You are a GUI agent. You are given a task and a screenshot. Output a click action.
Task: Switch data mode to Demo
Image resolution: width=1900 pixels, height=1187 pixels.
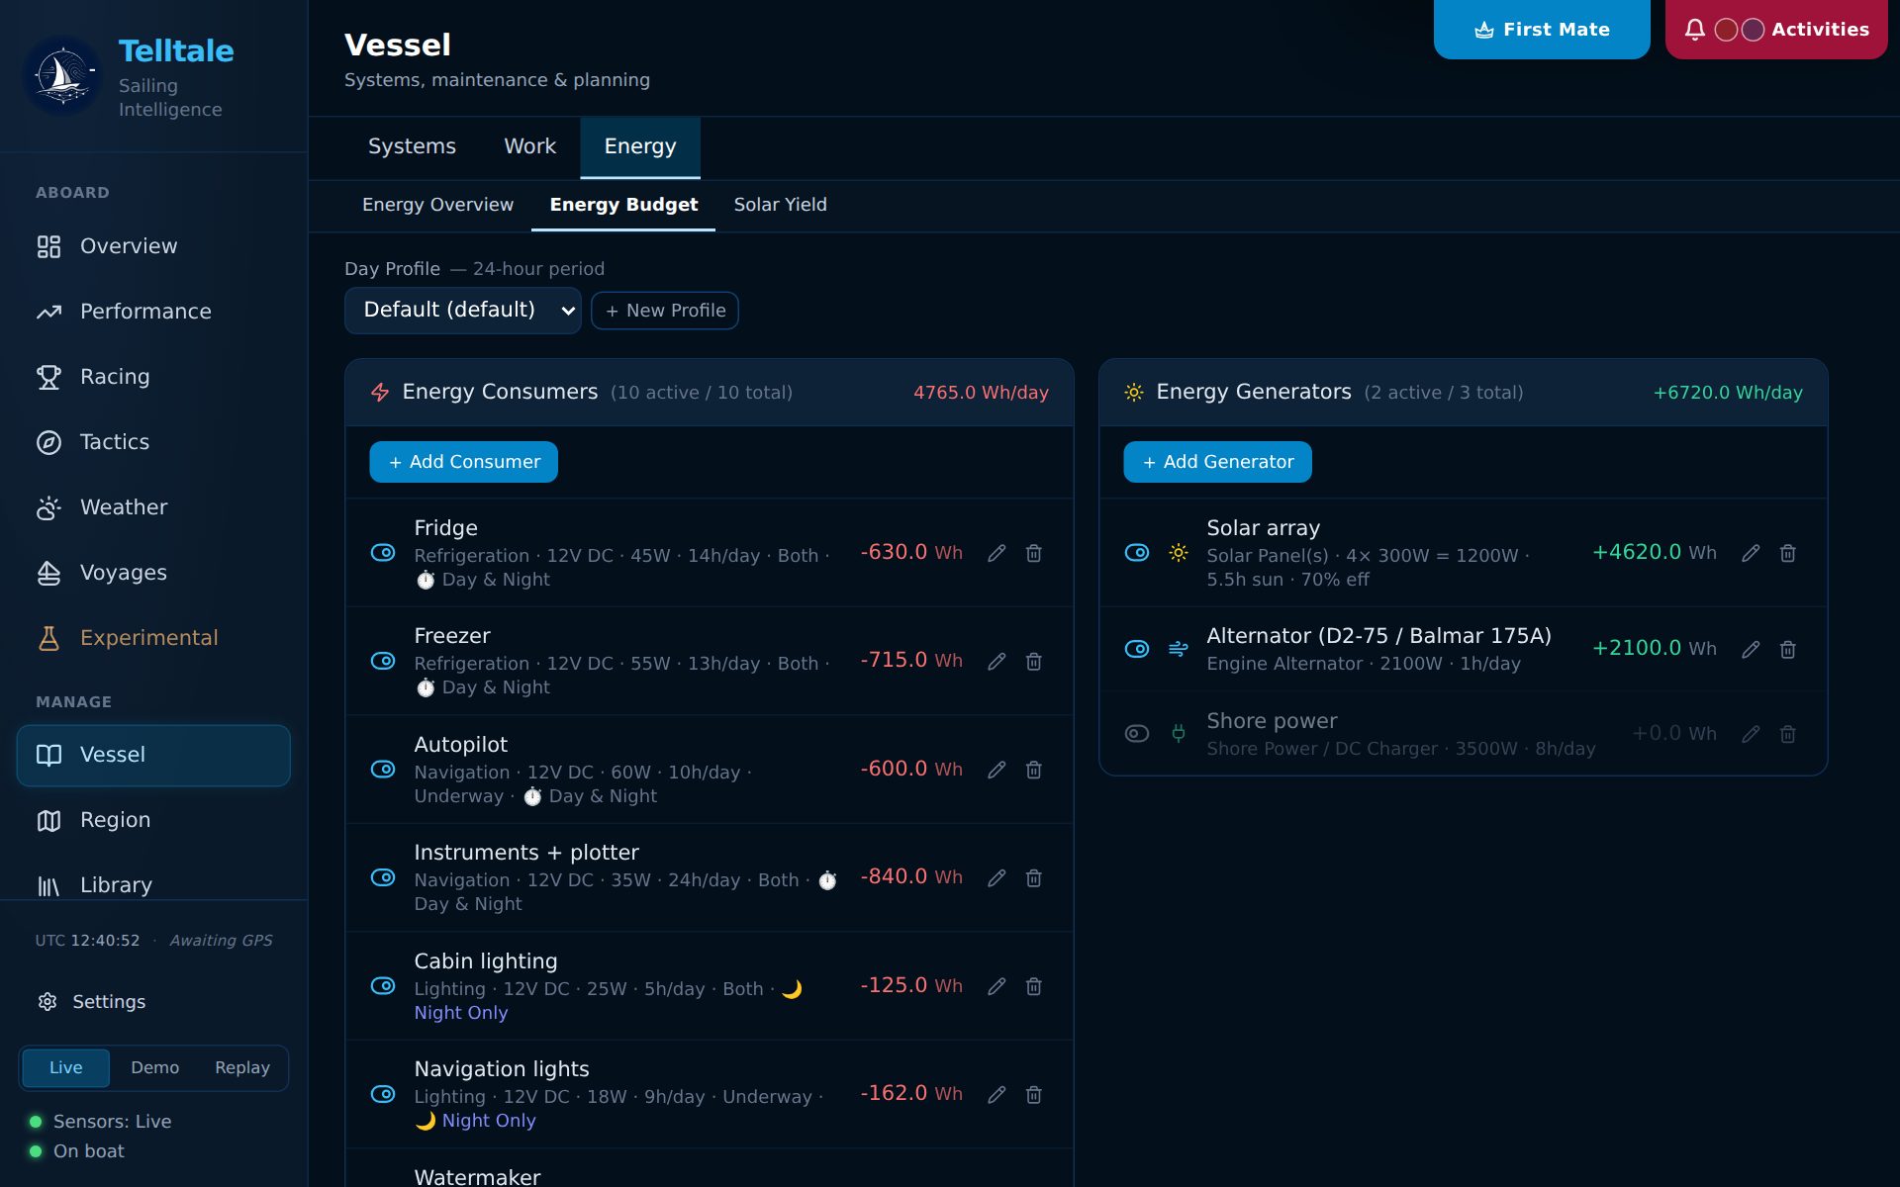[155, 1068]
